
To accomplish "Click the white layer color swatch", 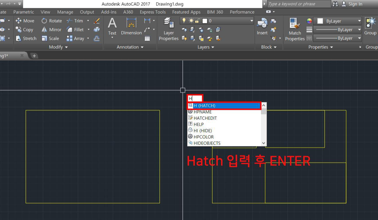I will [x=205, y=21].
